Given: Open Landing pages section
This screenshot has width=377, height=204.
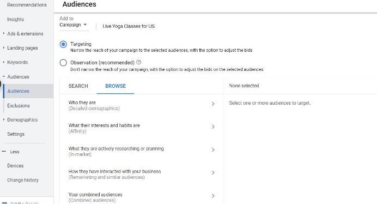Looking at the screenshot, I should (x=22, y=48).
